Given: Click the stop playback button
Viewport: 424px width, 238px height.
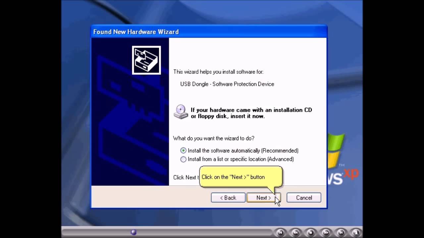Looking at the screenshot, I should 311,232.
